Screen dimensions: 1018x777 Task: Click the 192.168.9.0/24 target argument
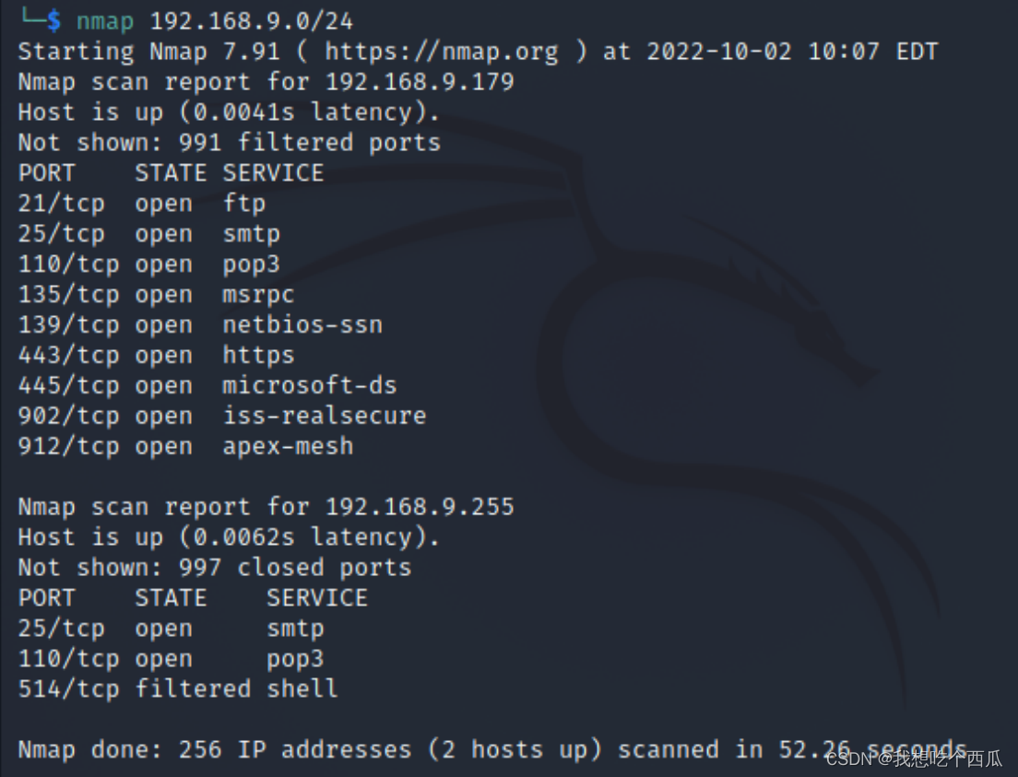(252, 21)
